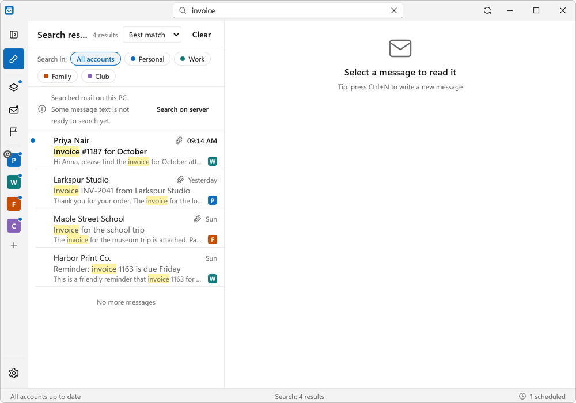Click Search: 4 results status text
The image size is (576, 403).
[x=300, y=397]
